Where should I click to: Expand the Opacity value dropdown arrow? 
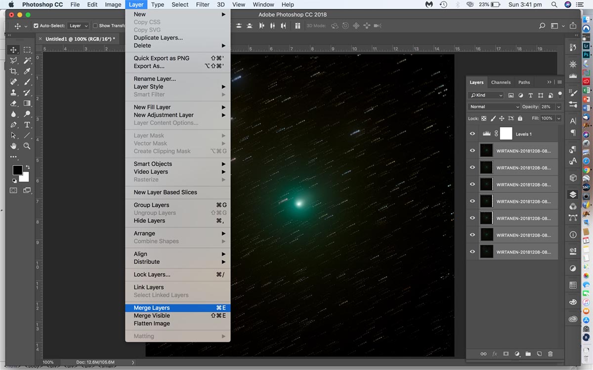point(558,107)
